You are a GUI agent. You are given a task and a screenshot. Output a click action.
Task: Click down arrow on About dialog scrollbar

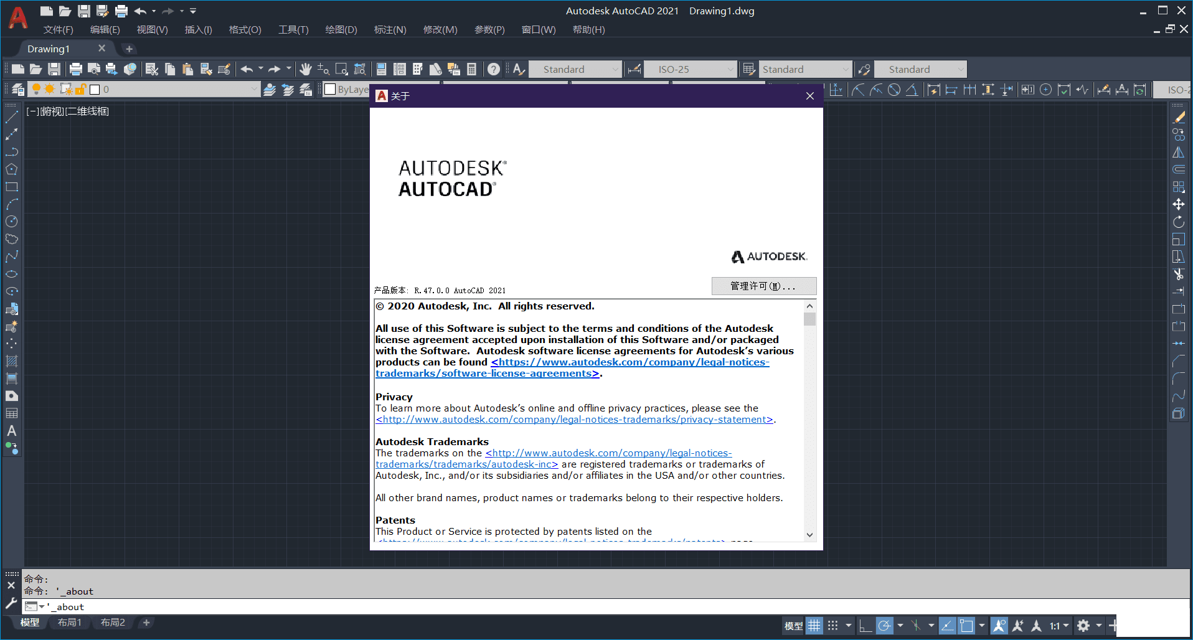(x=809, y=534)
